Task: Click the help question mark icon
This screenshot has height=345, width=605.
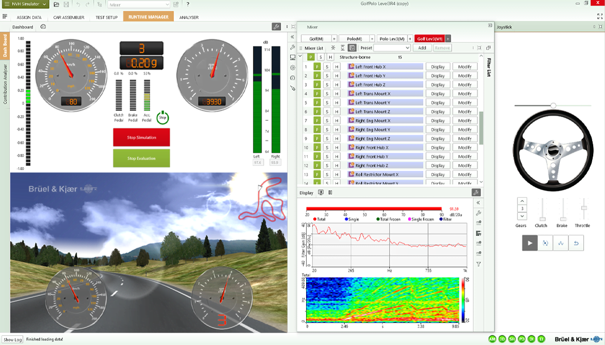Action: pos(188,4)
